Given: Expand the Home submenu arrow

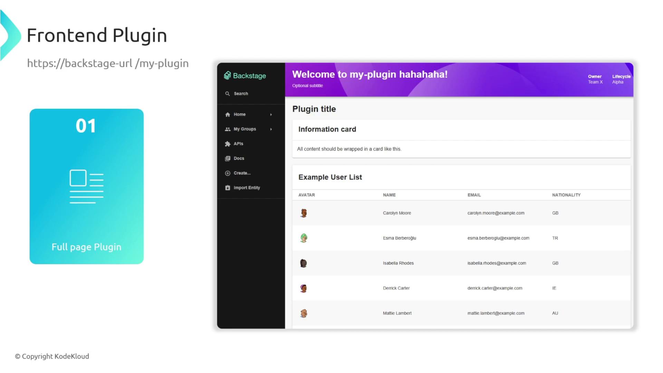Looking at the screenshot, I should [x=271, y=115].
